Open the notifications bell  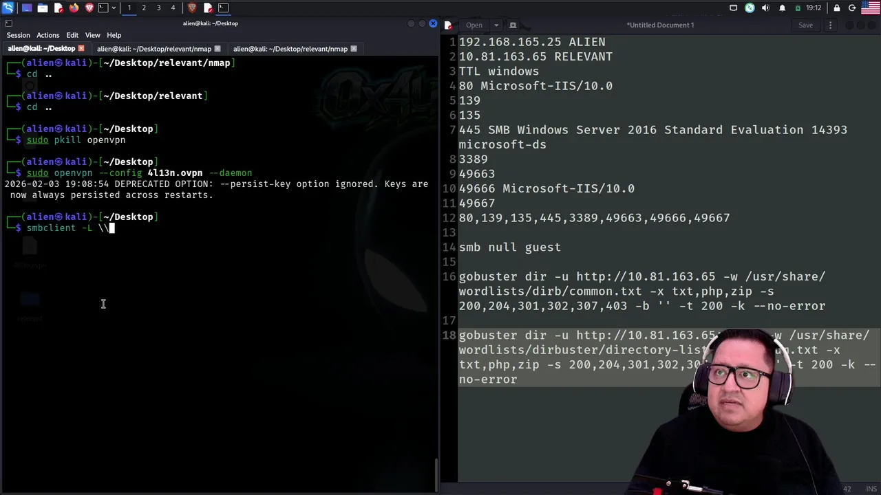(x=782, y=8)
